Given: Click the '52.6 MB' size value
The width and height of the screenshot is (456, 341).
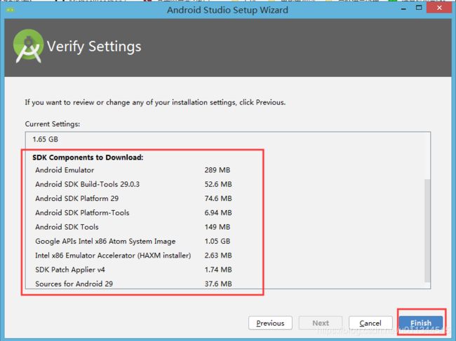Looking at the screenshot, I should pyautogui.click(x=218, y=184).
